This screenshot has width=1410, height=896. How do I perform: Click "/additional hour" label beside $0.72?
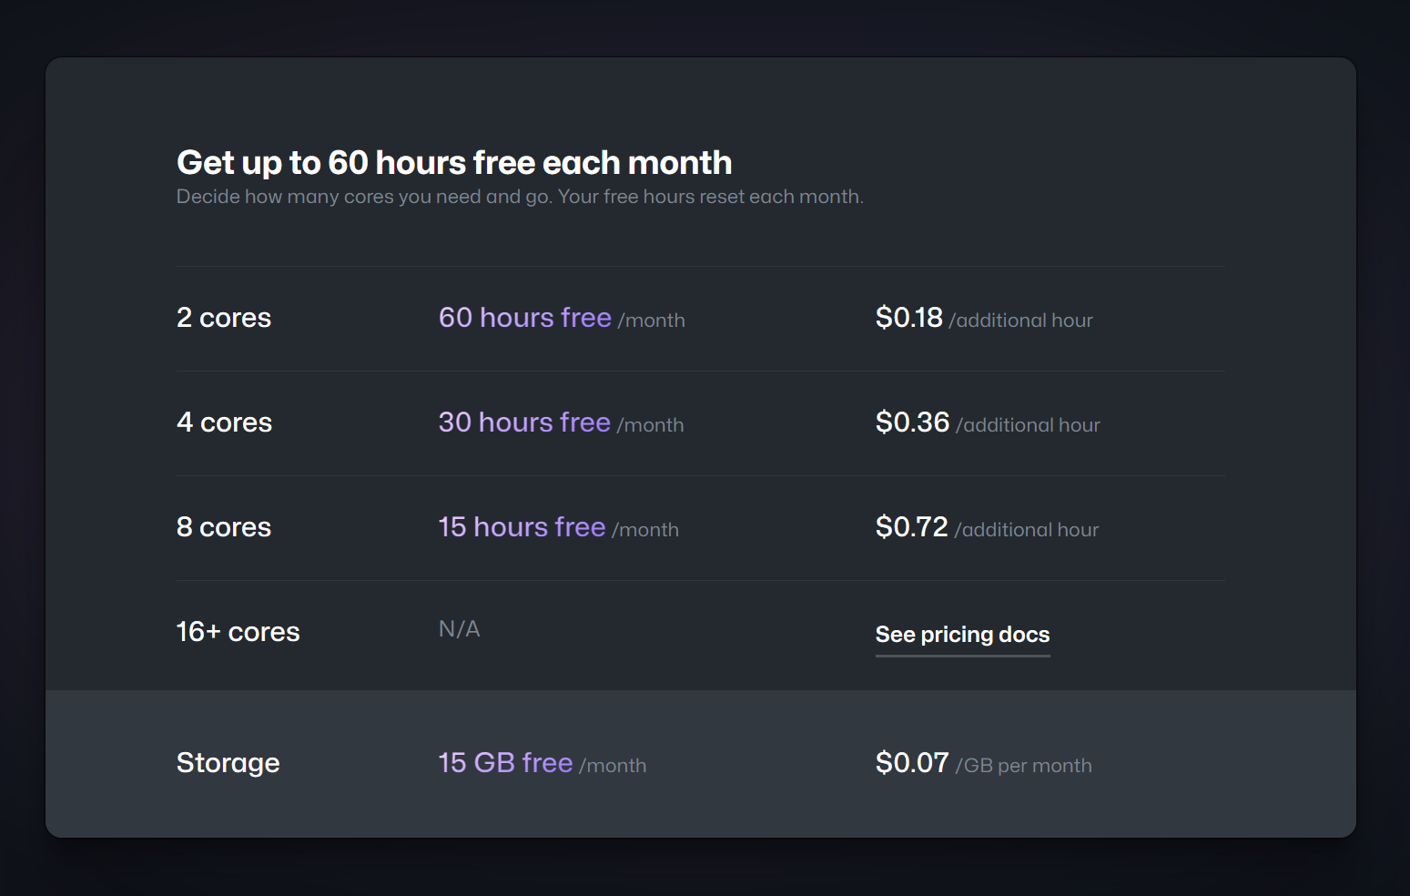click(x=1026, y=530)
